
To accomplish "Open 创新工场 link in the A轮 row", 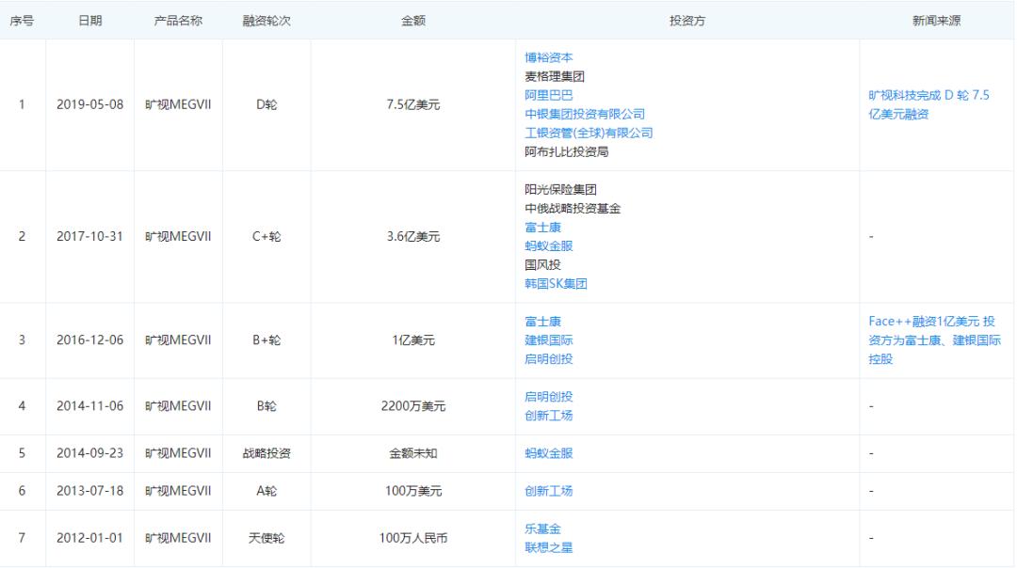I will pos(548,491).
